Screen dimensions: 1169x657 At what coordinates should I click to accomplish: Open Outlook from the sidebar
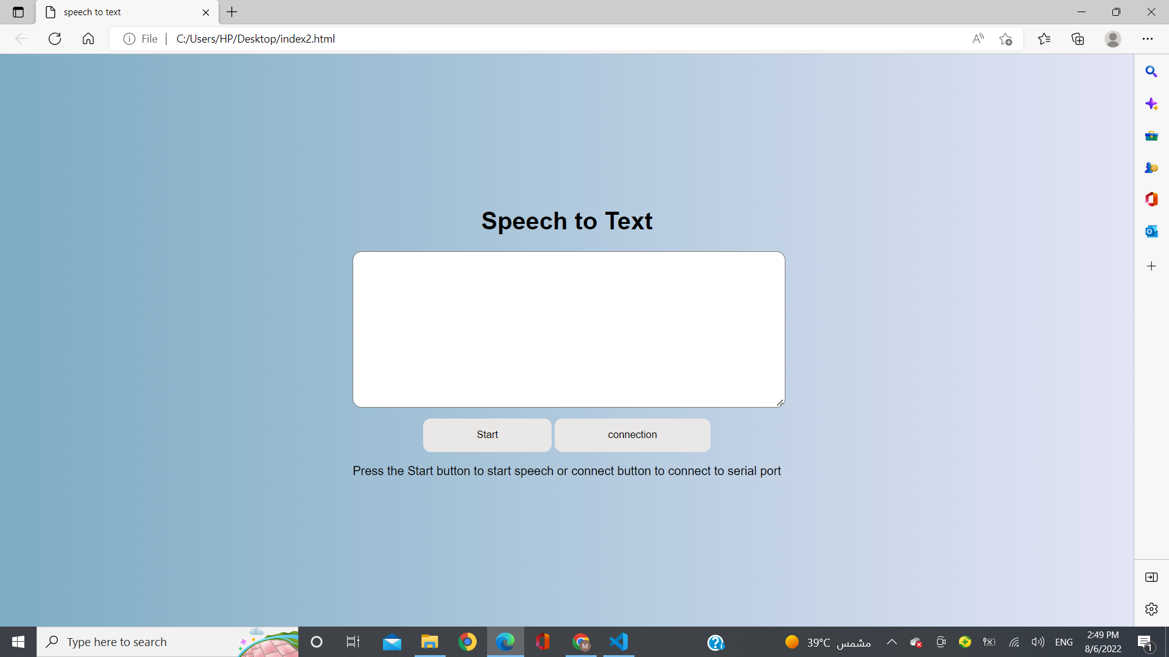[1151, 231]
